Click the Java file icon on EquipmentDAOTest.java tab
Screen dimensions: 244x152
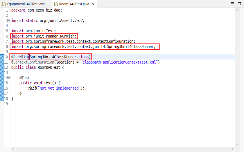tap(3, 4)
